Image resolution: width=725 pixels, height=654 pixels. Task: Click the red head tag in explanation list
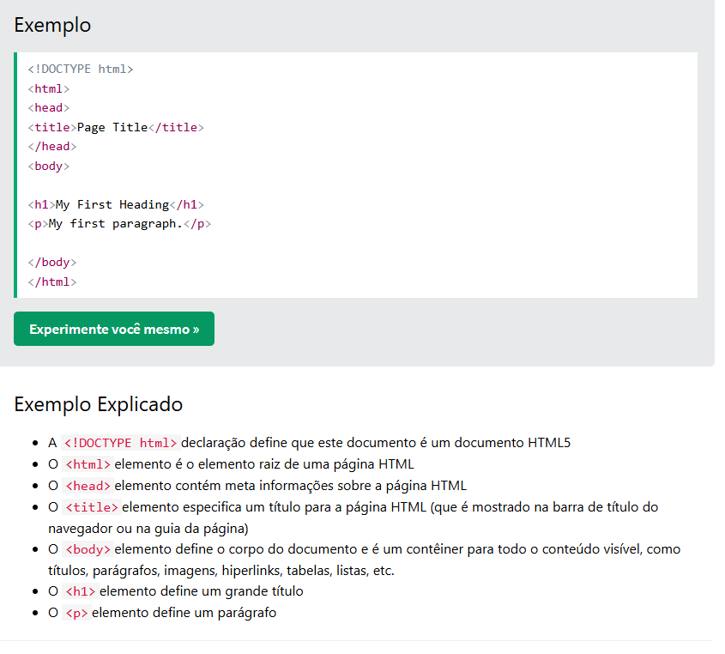(x=88, y=486)
